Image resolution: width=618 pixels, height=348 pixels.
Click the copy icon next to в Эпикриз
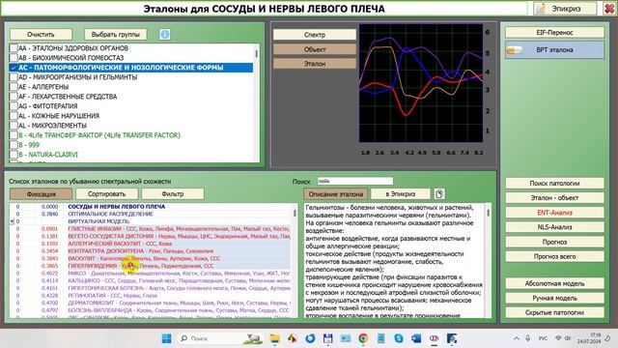(x=439, y=193)
